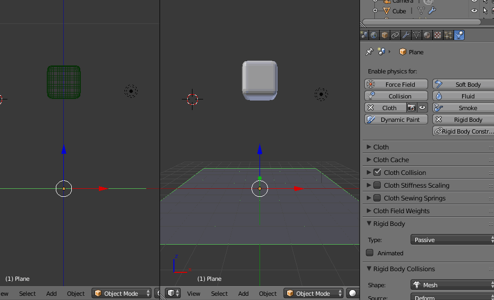Viewport: 494px width, 300px height.
Task: Open the Object menu in left viewport
Action: 76,294
